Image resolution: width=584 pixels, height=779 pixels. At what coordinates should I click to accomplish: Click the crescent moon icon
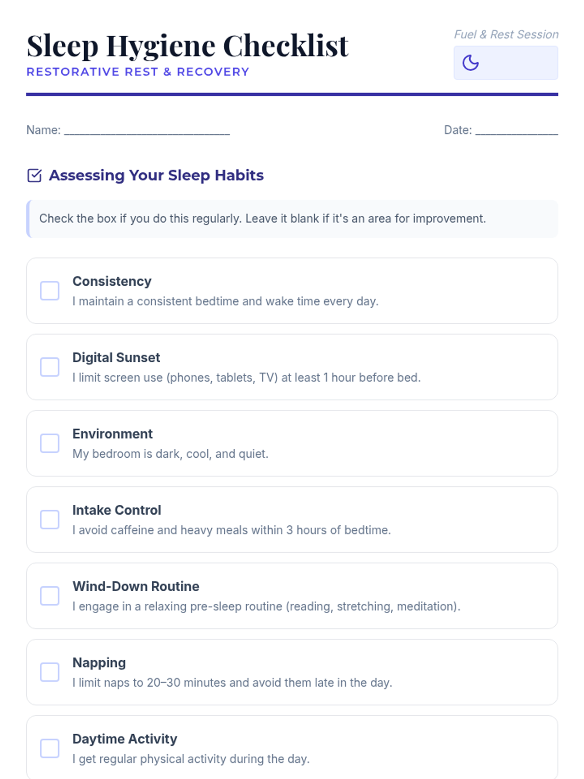(x=470, y=63)
